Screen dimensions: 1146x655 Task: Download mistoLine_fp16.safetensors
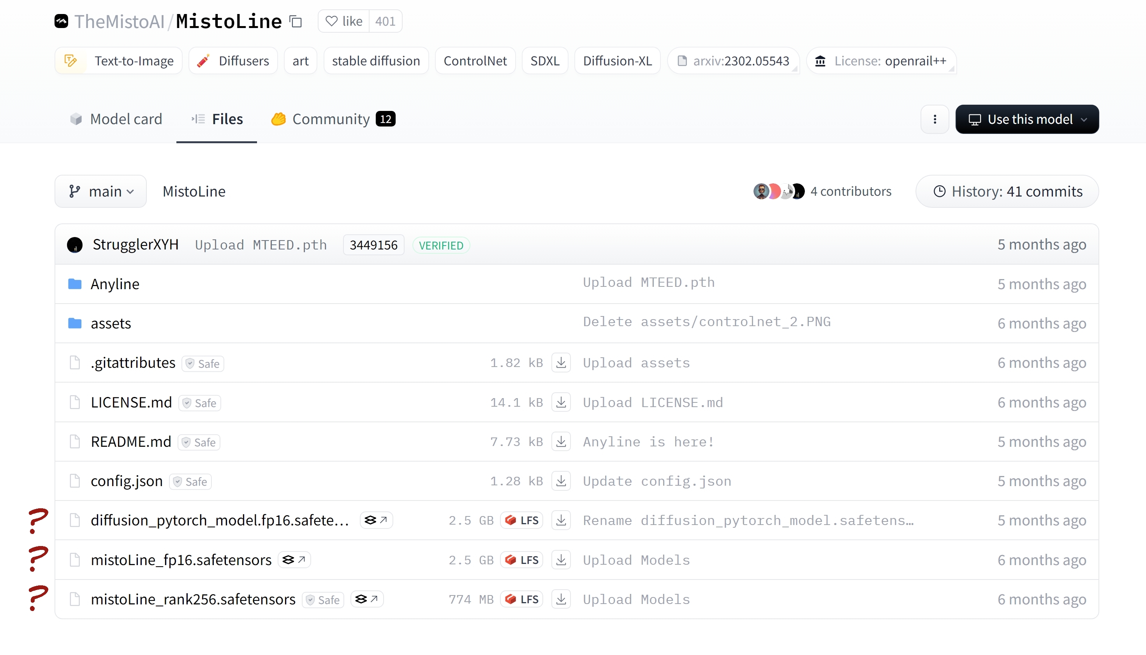click(x=561, y=560)
